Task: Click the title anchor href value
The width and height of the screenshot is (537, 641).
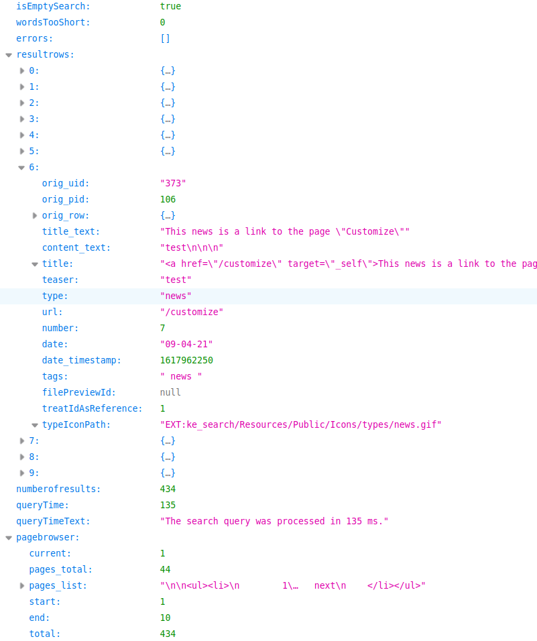Action: (348, 264)
